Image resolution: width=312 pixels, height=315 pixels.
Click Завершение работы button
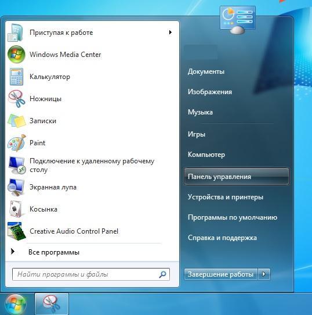(220, 274)
